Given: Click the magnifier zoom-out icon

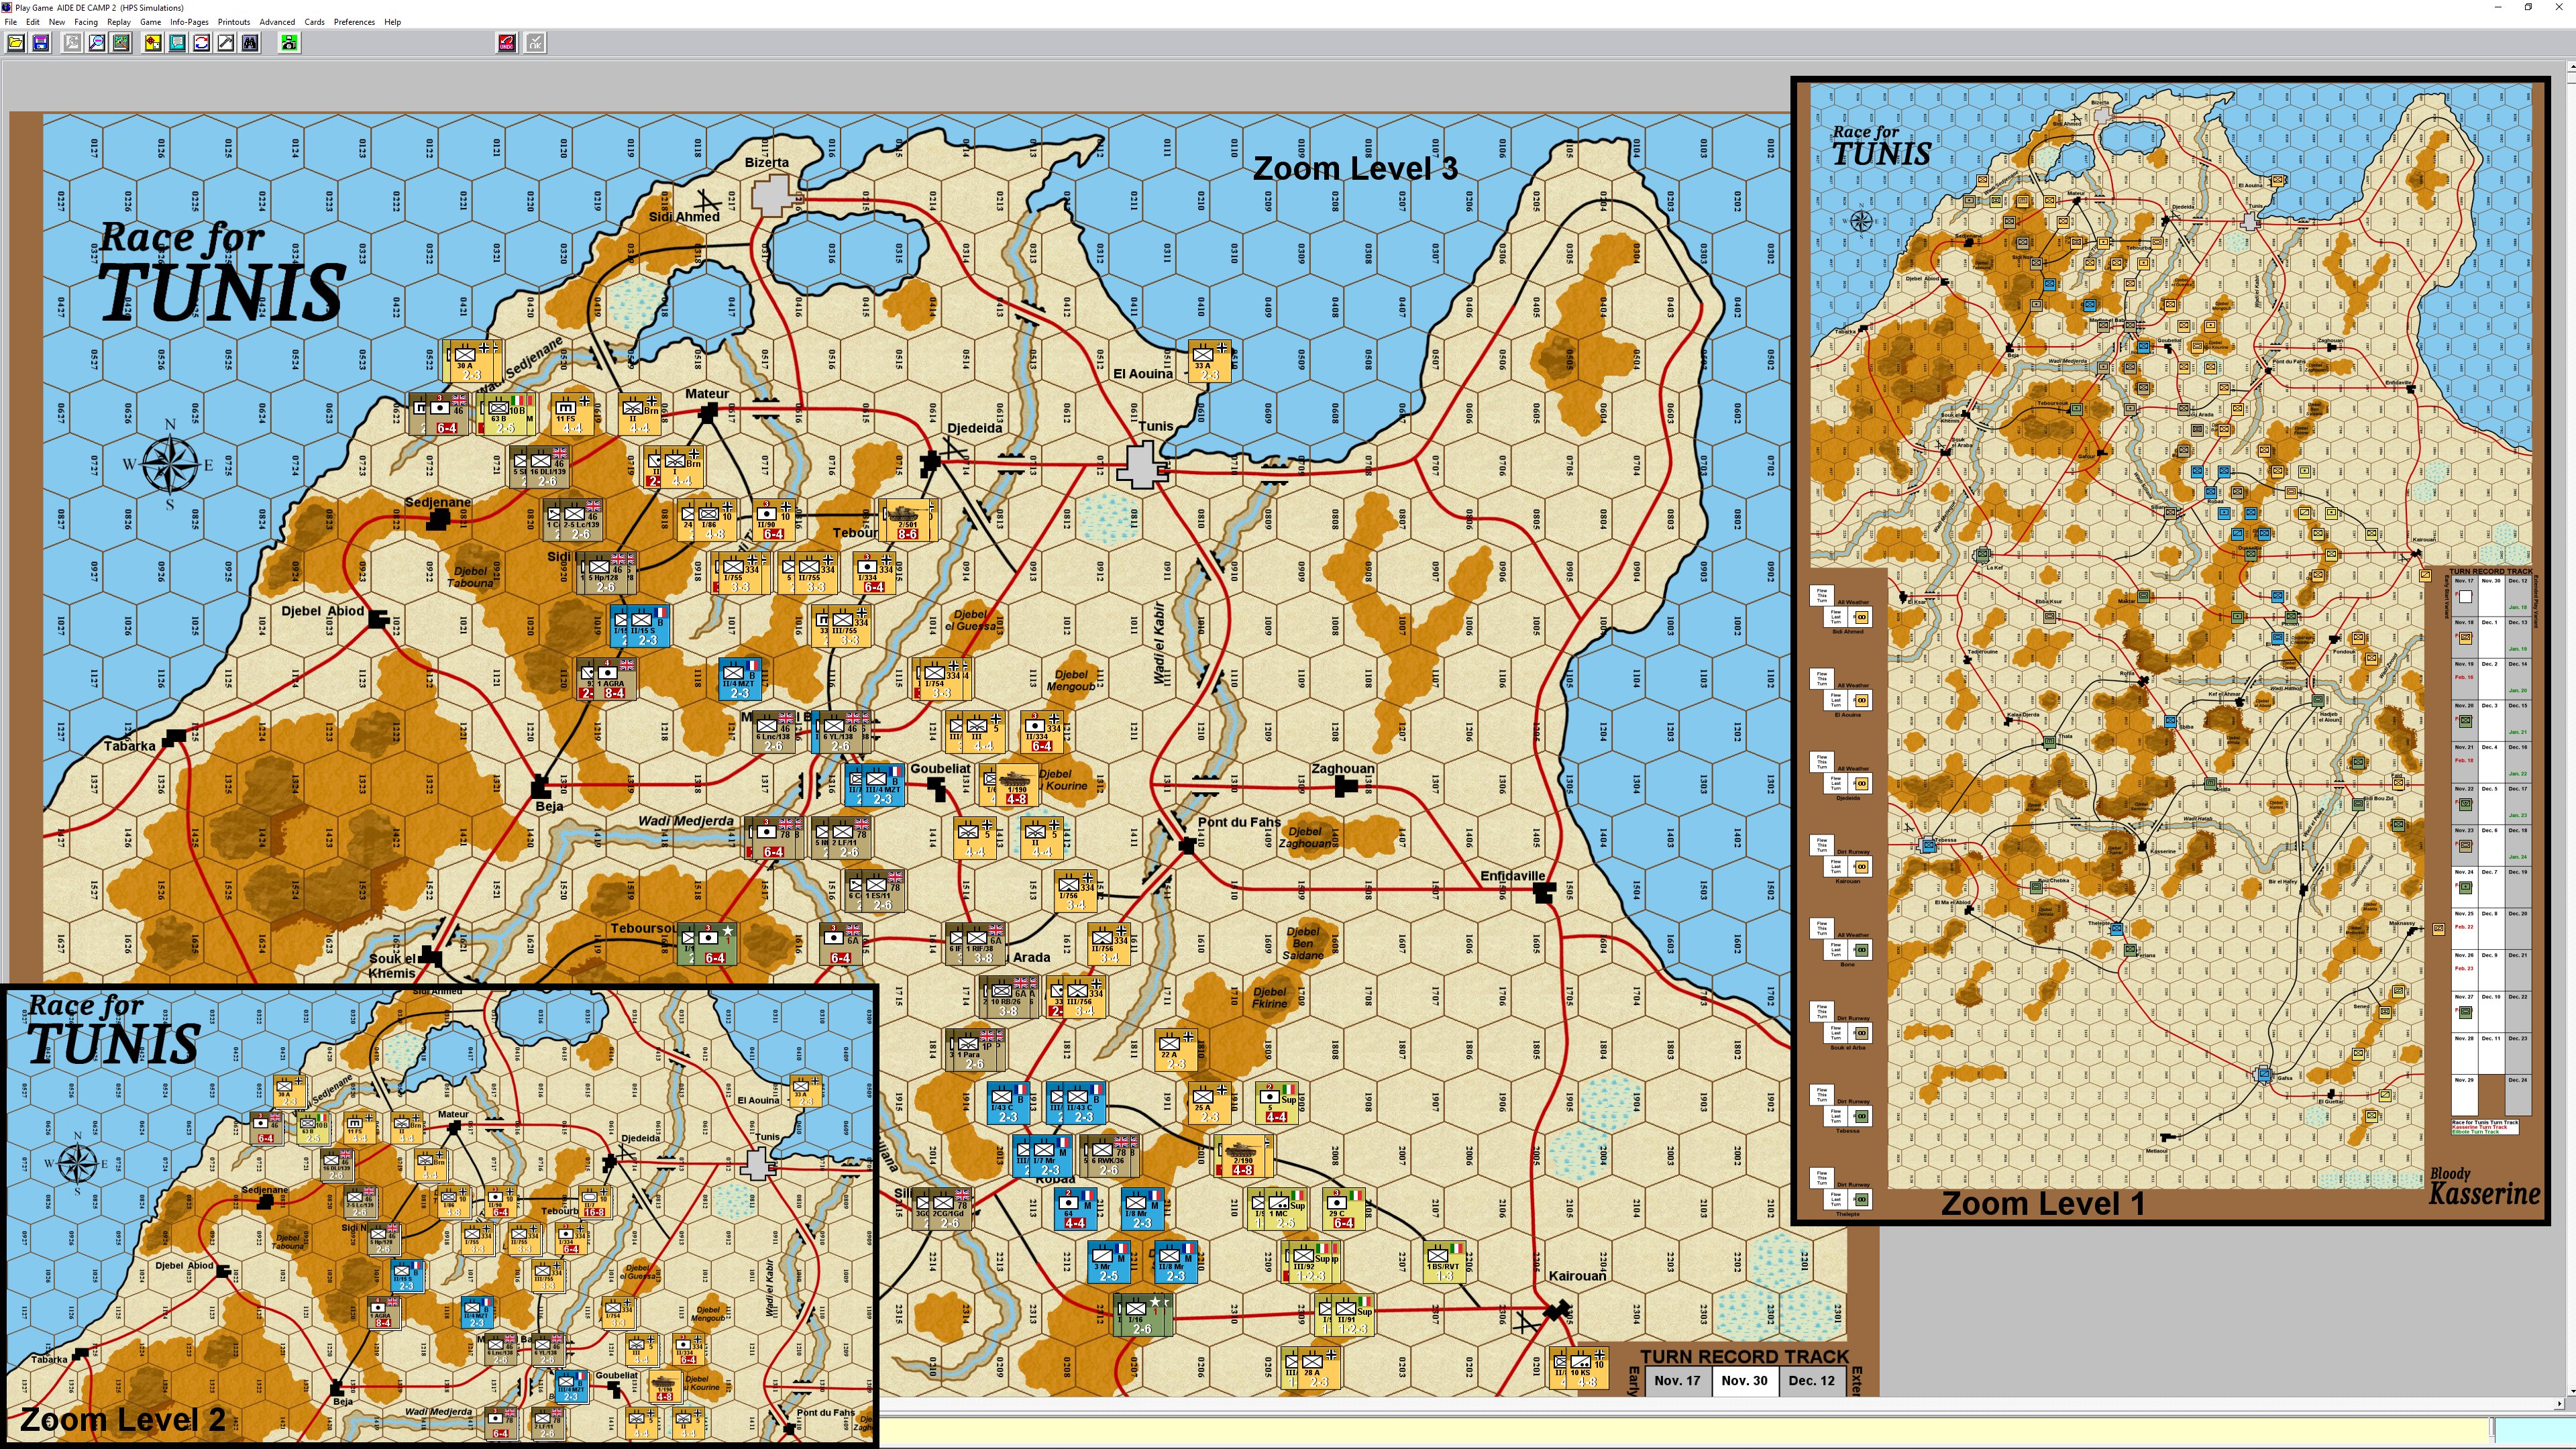Looking at the screenshot, I should coord(96,43).
